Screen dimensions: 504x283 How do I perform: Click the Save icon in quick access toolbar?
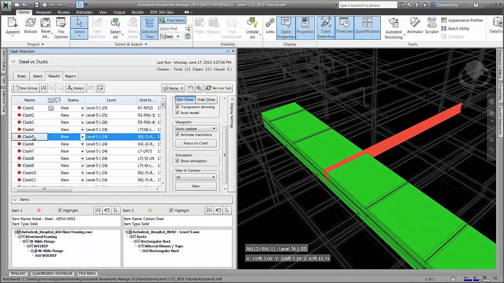pos(37,5)
